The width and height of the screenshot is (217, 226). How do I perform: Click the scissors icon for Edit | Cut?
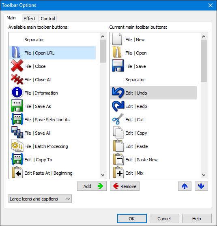point(118,119)
